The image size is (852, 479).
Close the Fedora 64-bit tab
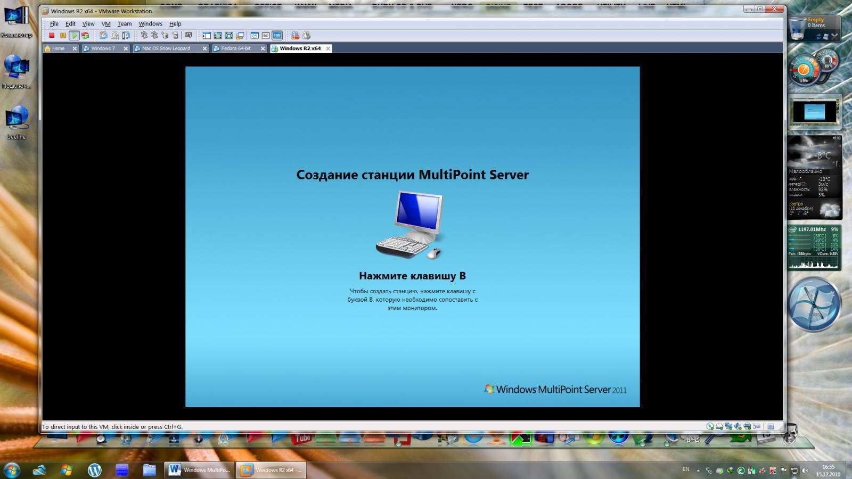point(263,48)
